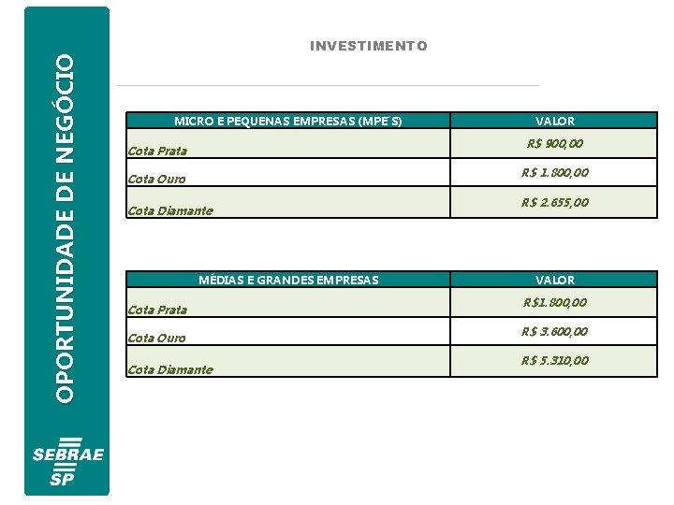674x505 pixels.
Task: Click the horizontal divider line below INVESTIMENTO
Action: pyautogui.click(x=328, y=86)
